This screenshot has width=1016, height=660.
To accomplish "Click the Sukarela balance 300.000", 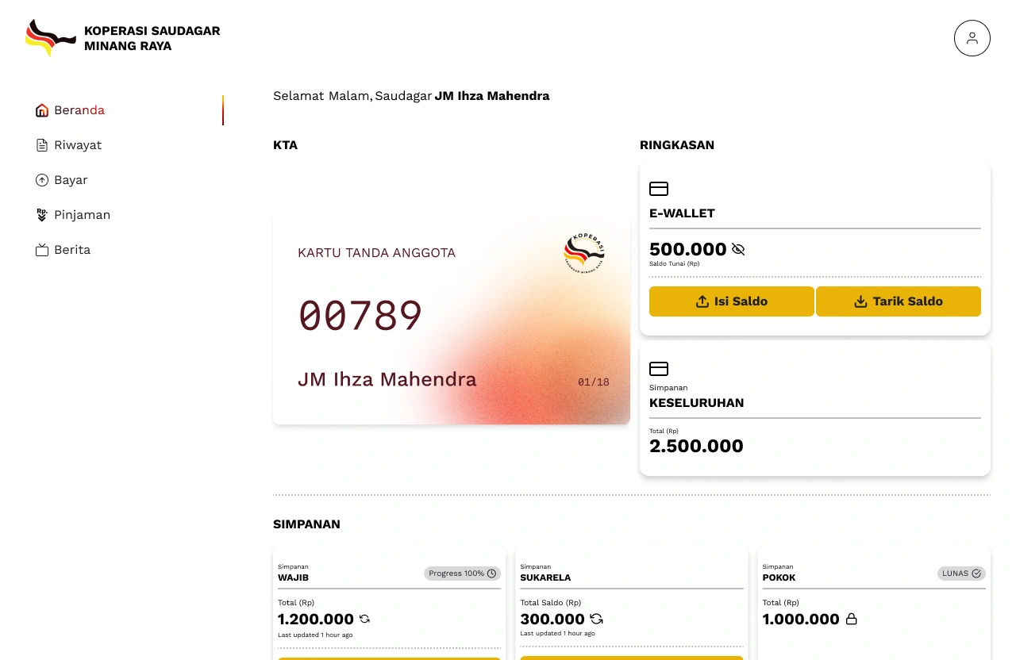I will point(552,620).
